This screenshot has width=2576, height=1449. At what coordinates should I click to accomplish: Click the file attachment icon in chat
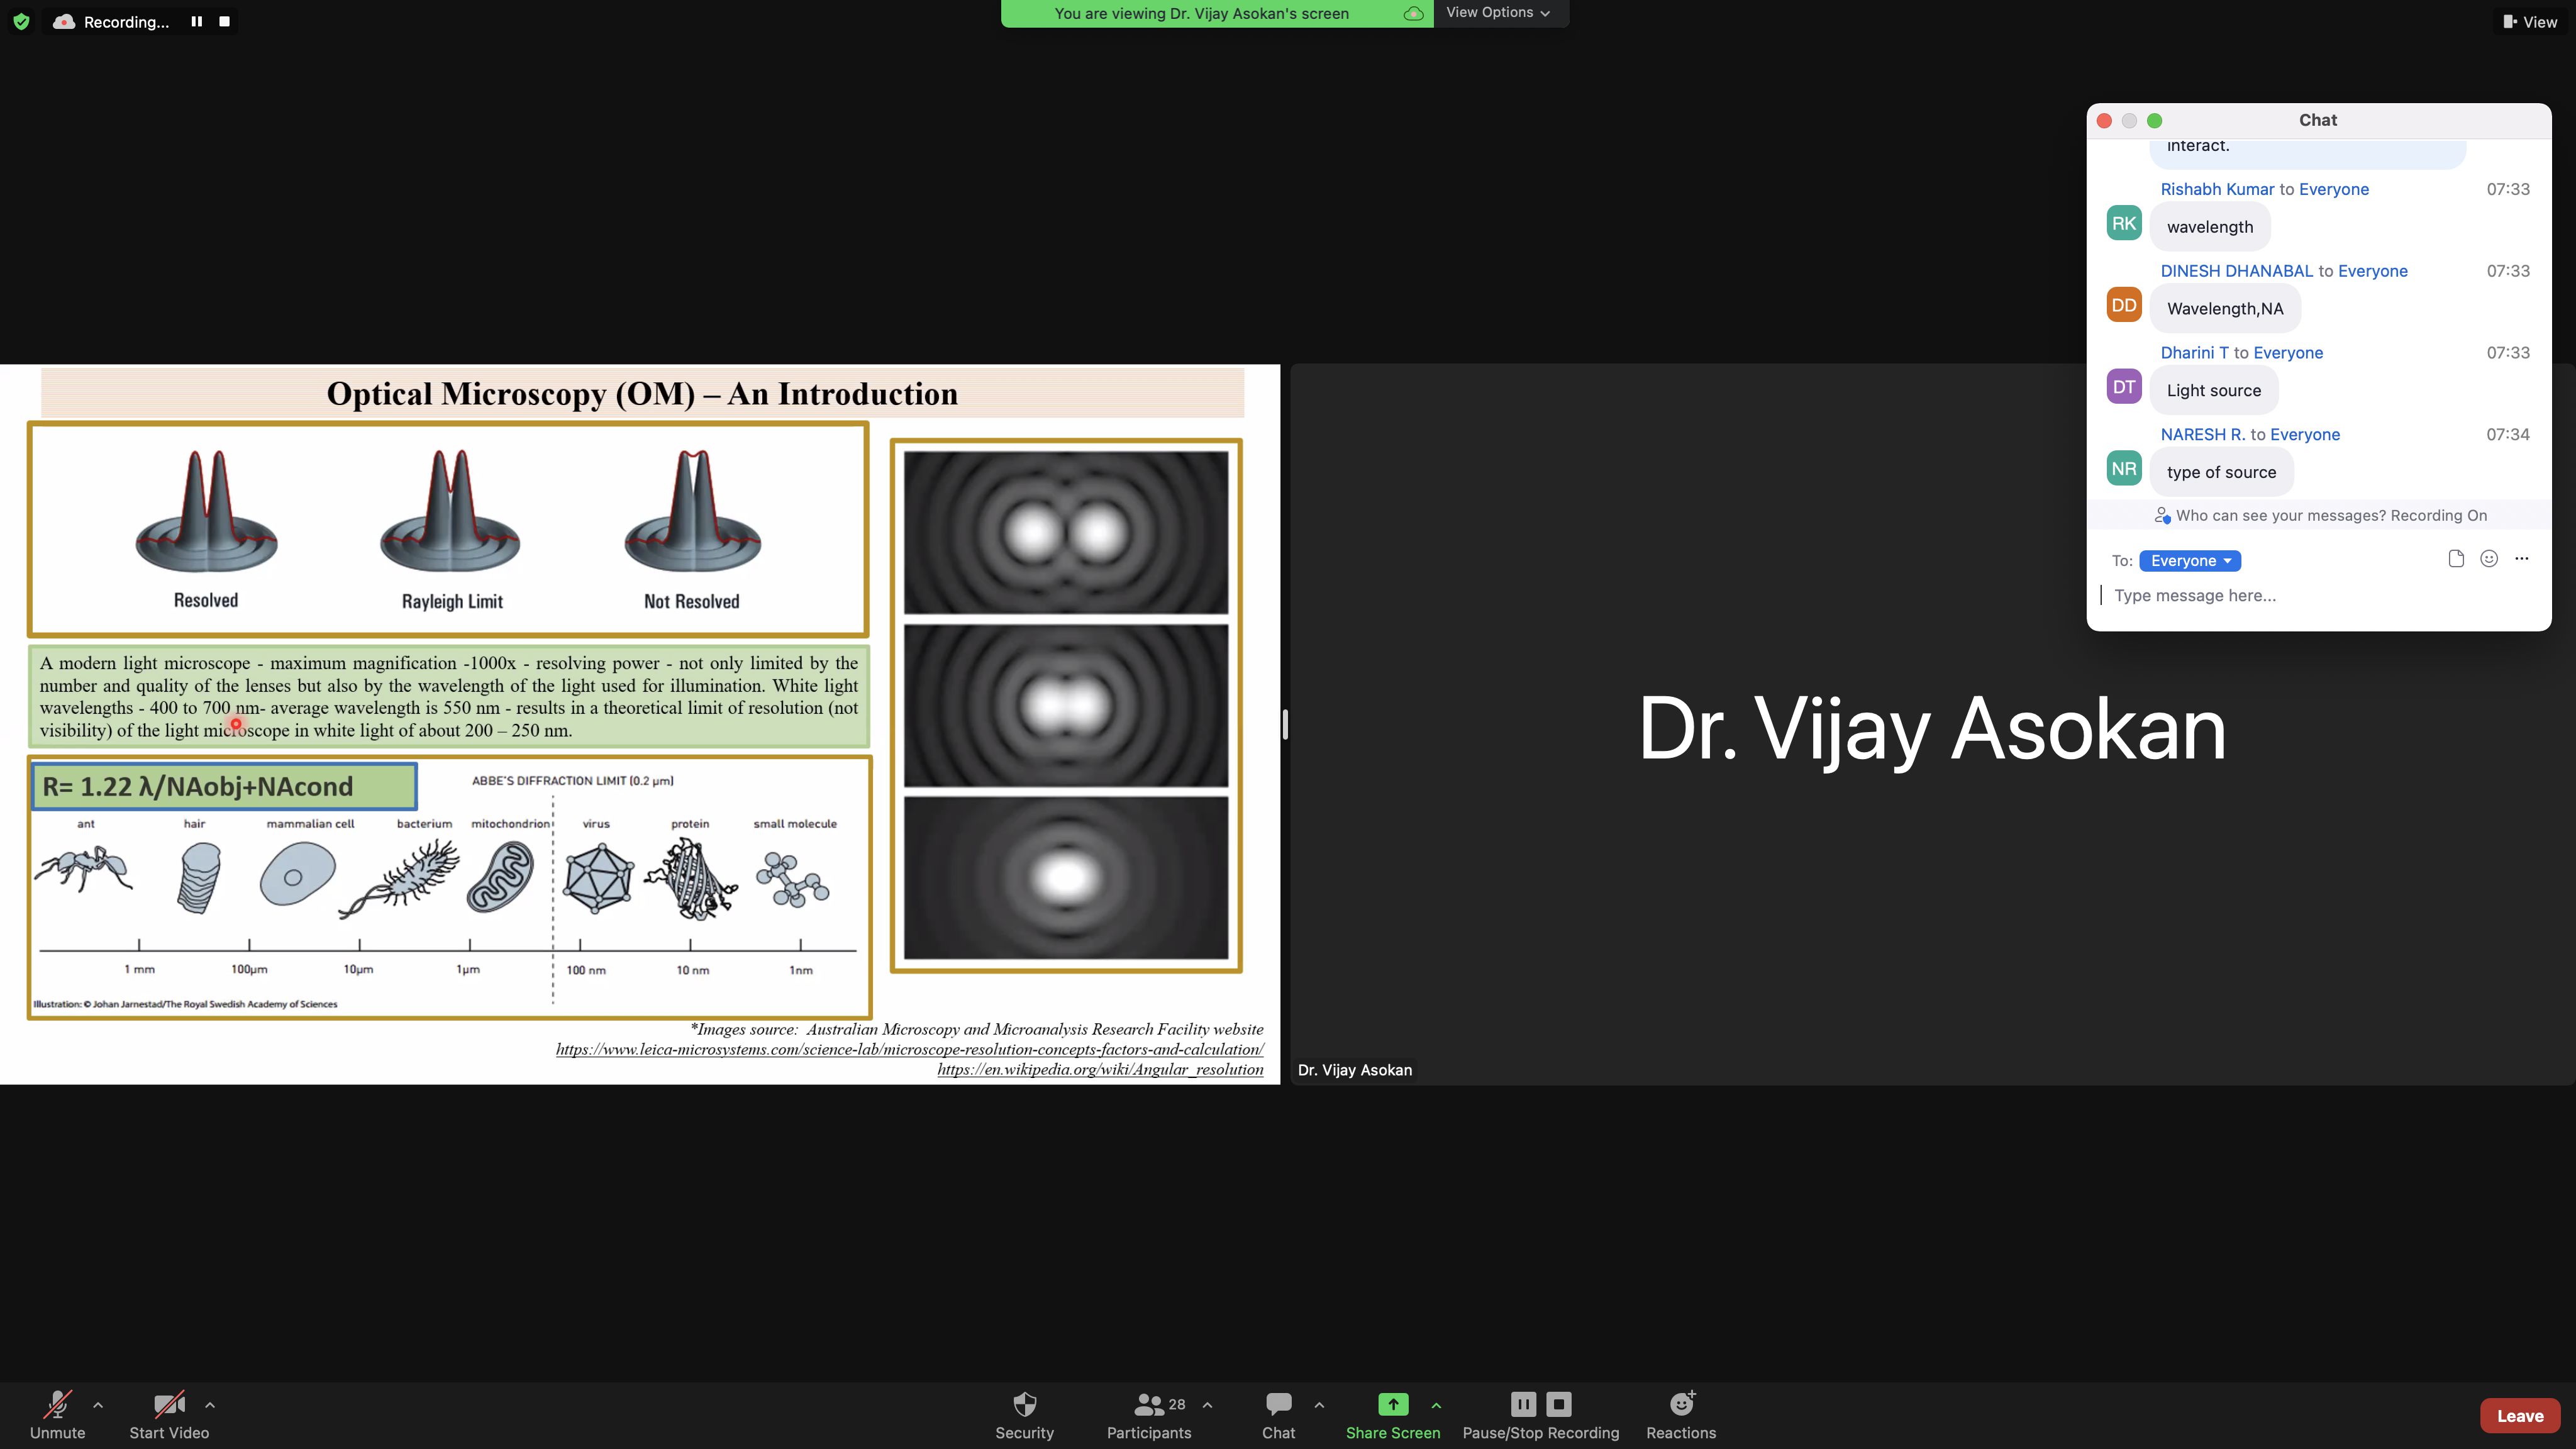click(2456, 559)
